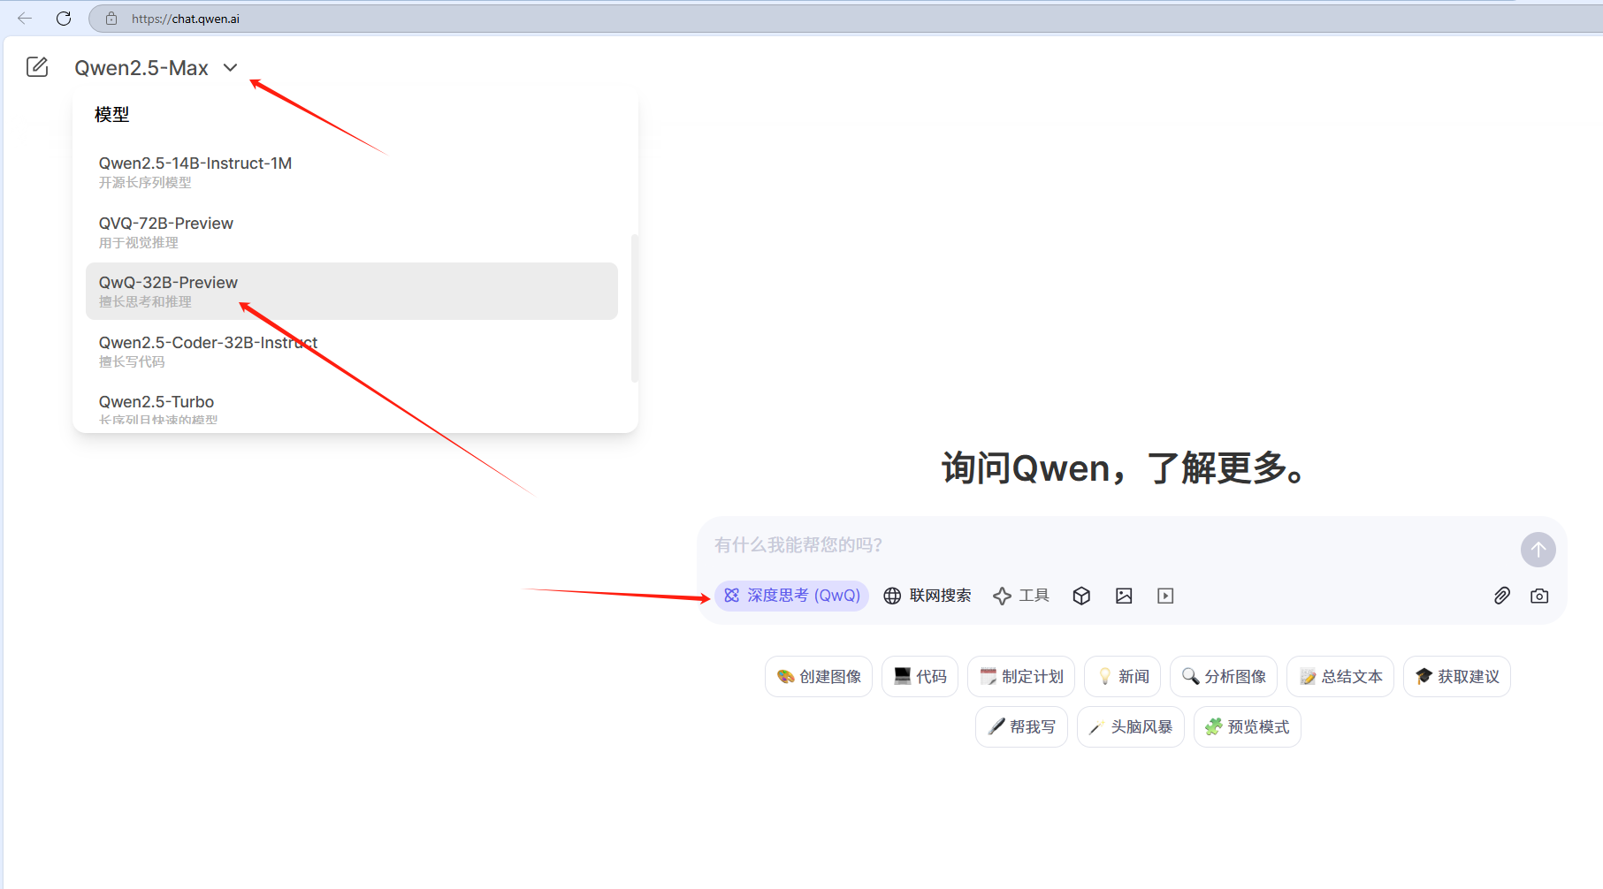Click the chat.qwen.ai address bar

(x=845, y=19)
